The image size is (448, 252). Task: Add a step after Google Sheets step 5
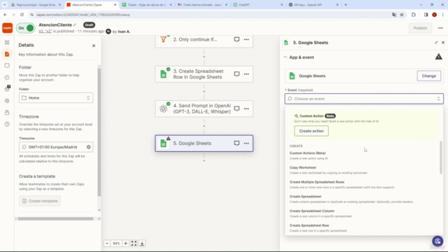(x=204, y=160)
